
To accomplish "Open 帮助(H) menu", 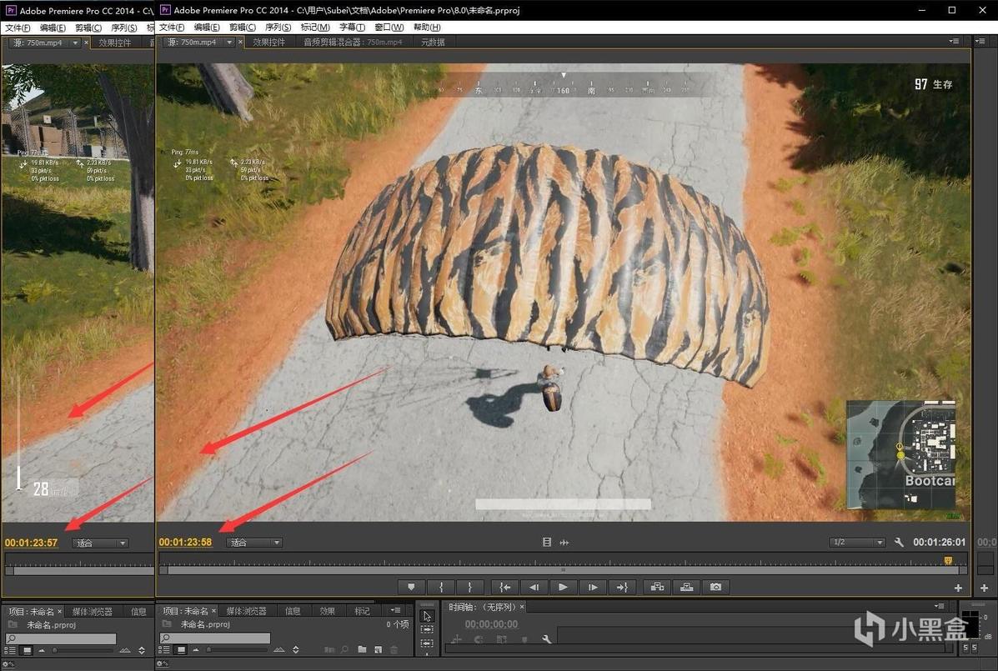I will [427, 28].
